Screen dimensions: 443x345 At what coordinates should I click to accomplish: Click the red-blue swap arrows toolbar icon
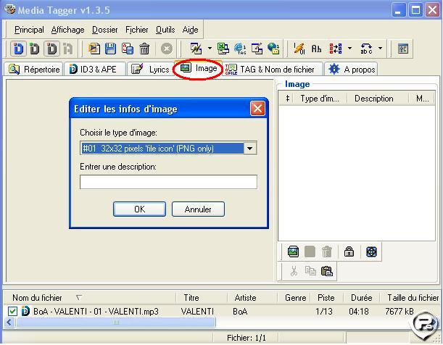click(336, 49)
